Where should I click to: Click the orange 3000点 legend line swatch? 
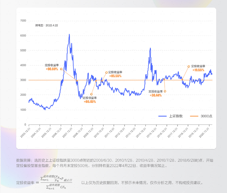tap(194, 116)
